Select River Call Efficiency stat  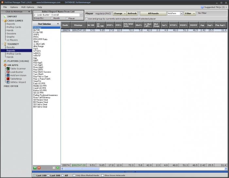tap(42, 98)
